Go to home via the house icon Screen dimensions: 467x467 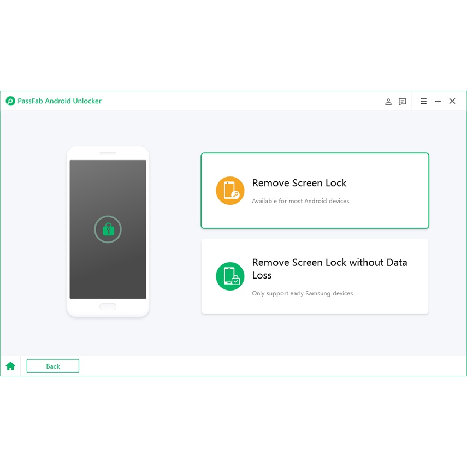(10, 366)
